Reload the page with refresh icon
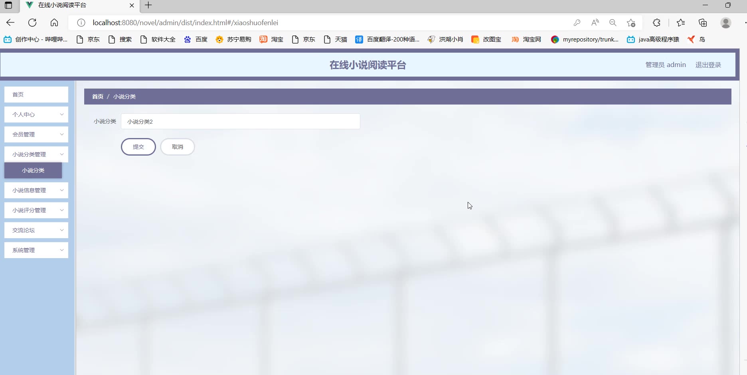The image size is (747, 375). pyautogui.click(x=32, y=23)
